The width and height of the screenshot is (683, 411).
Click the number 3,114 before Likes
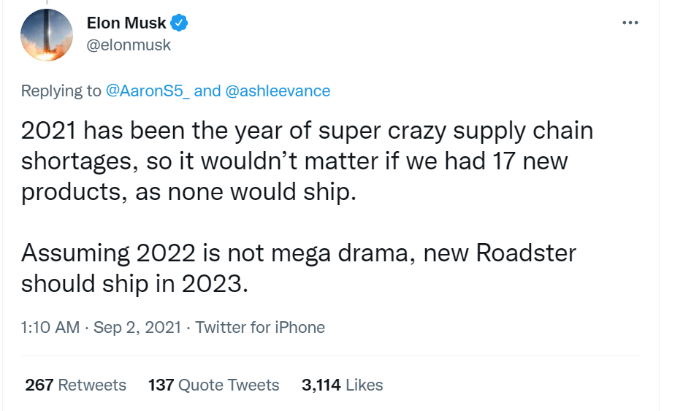pyautogui.click(x=321, y=385)
